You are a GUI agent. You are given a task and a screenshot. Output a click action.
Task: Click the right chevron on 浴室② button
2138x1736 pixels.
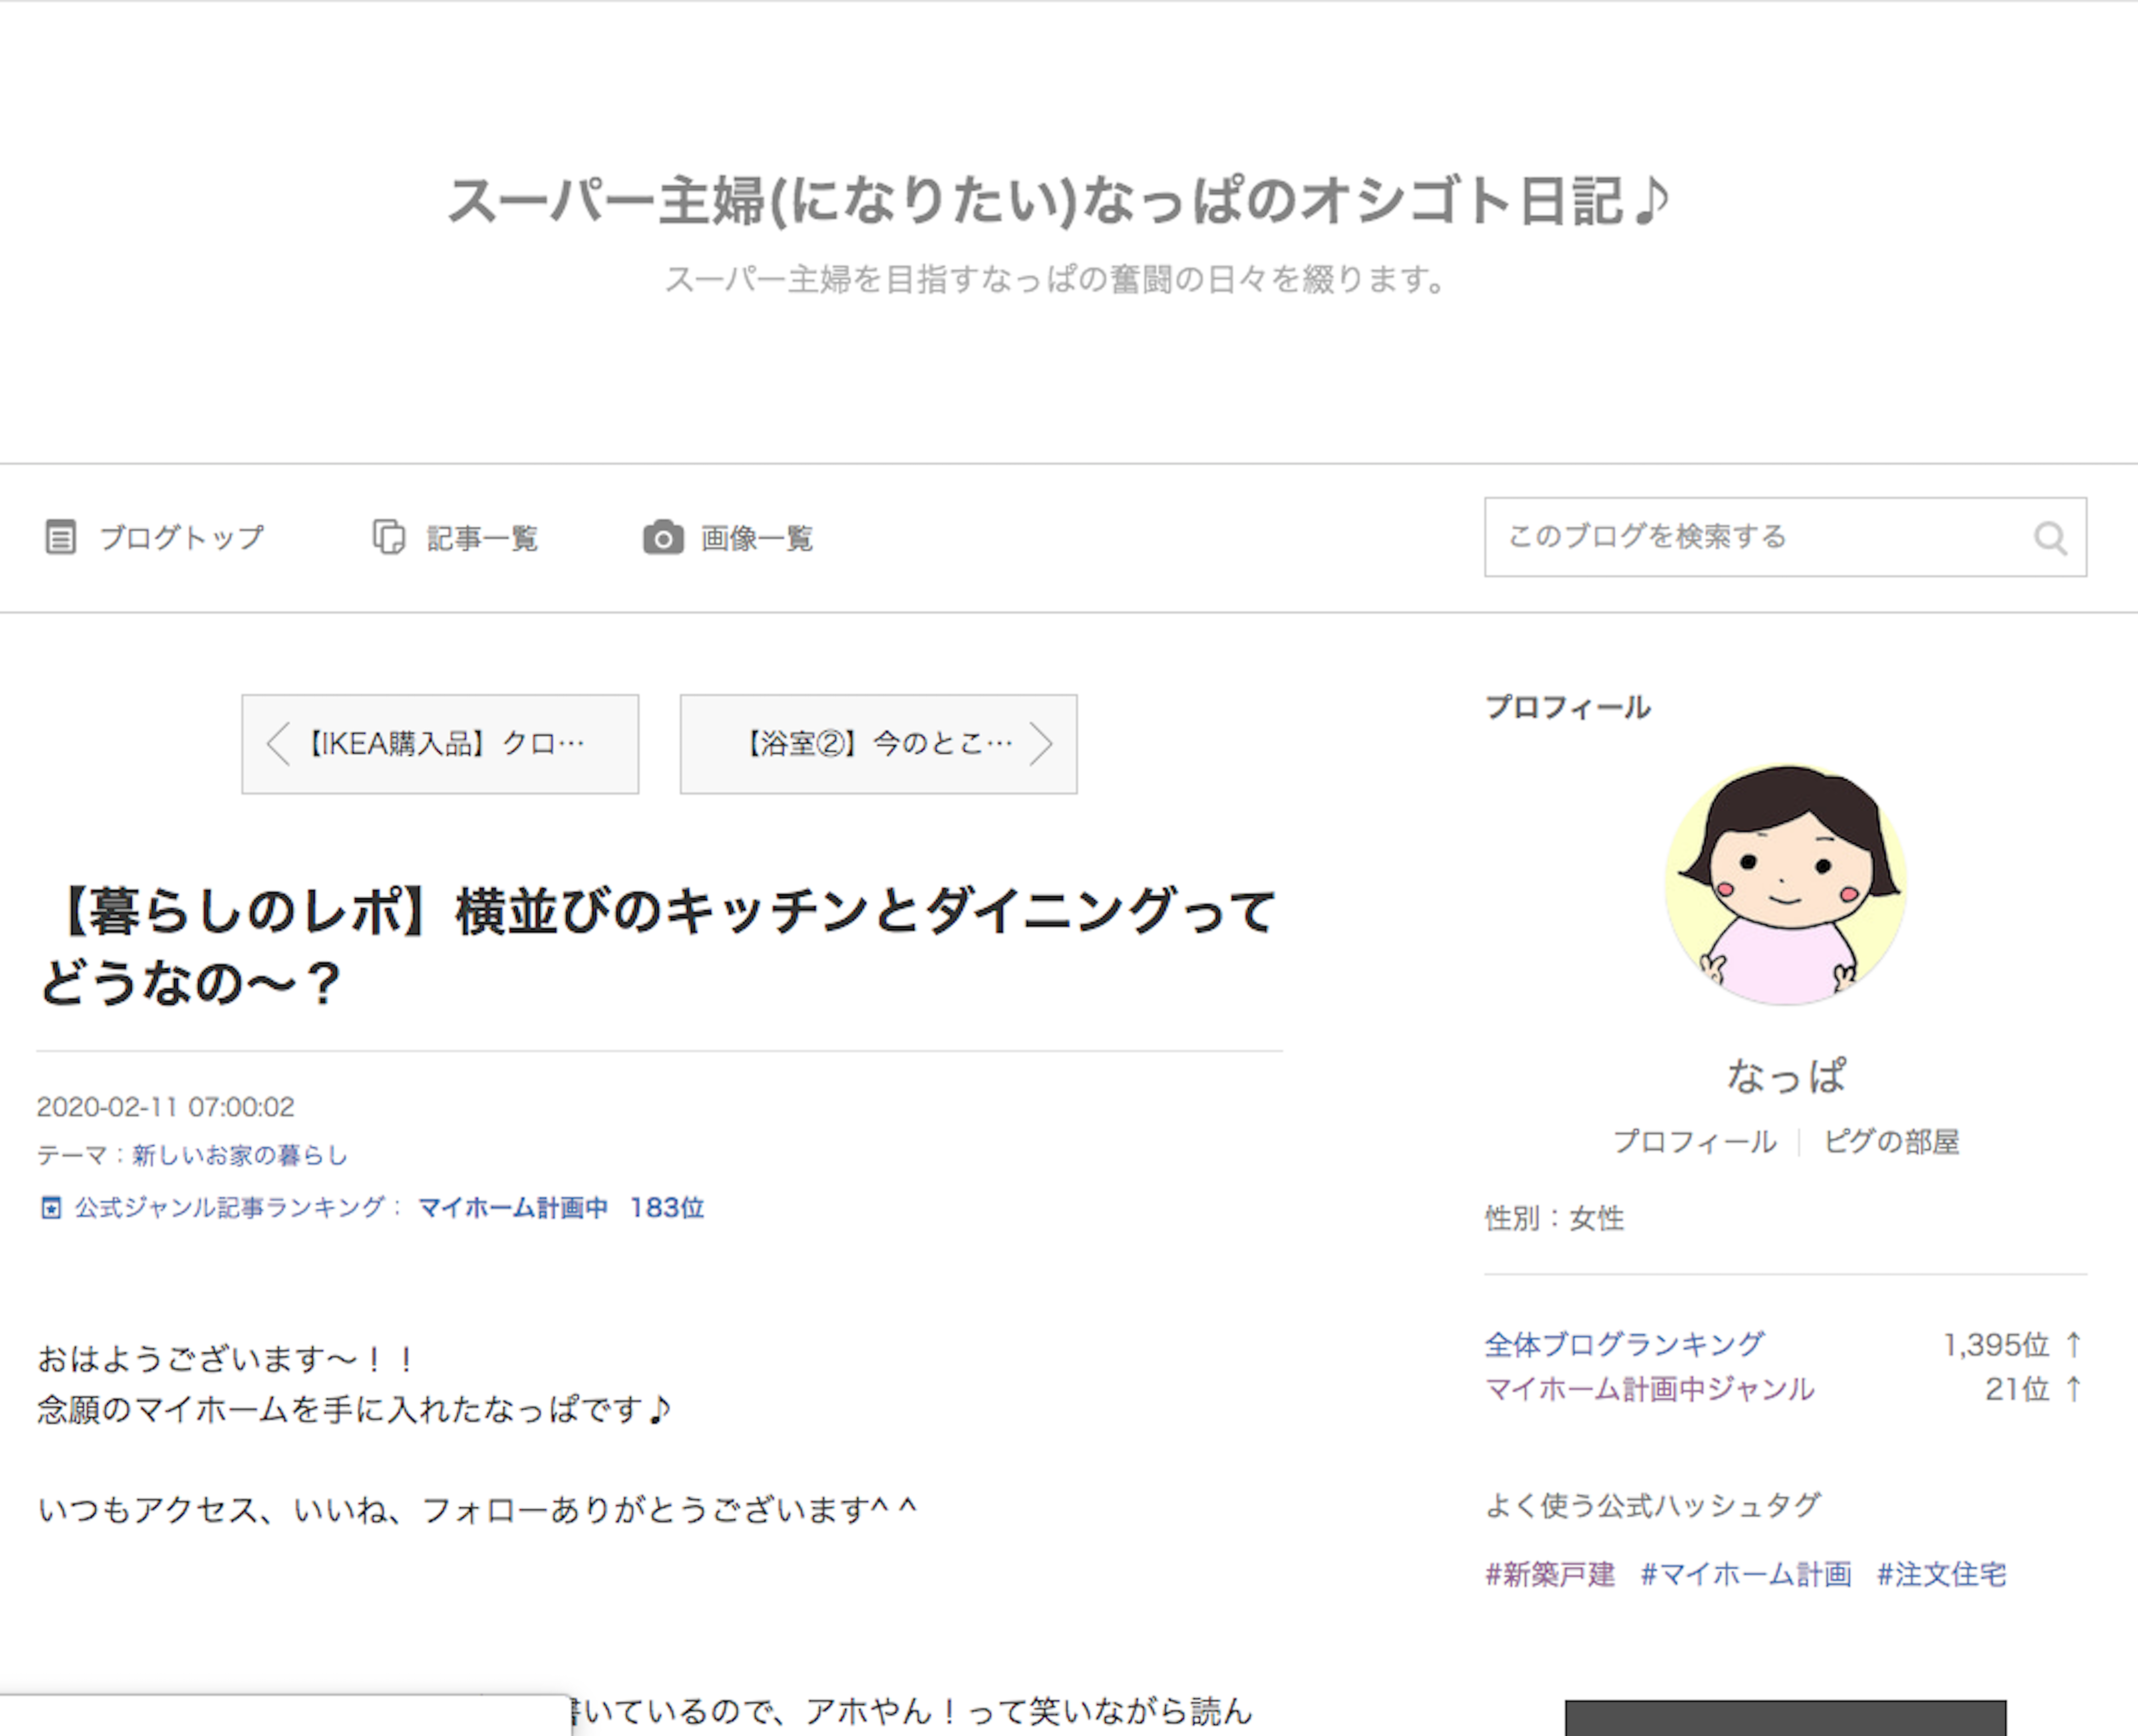coord(1041,744)
